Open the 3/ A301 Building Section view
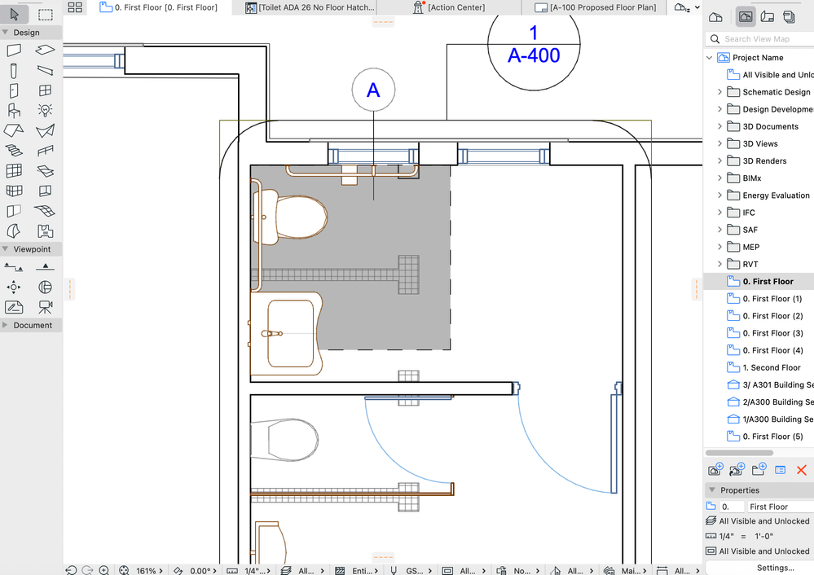 (x=772, y=384)
